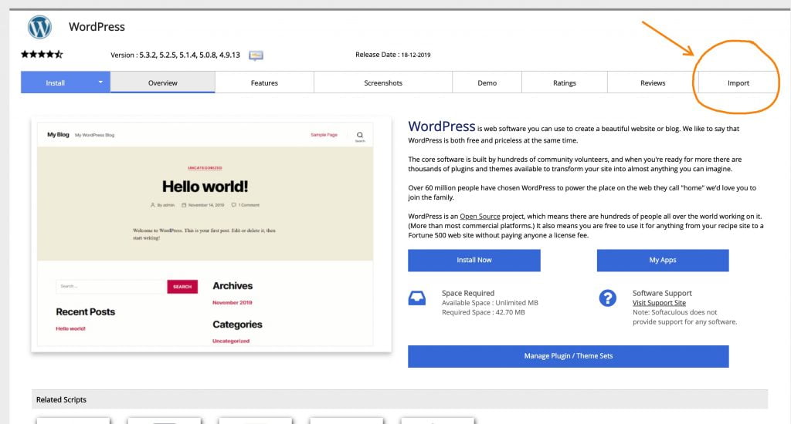Click the search magnifier in demo preview

[360, 135]
